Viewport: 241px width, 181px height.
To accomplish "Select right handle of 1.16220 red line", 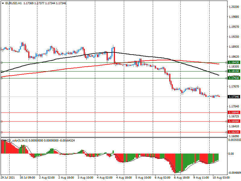I will pos(227,132).
